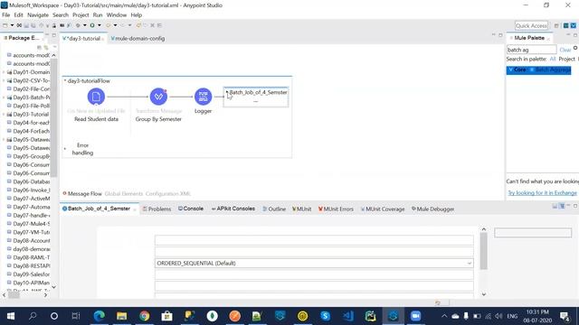Open the ORDERED_SEQUENTIAL scheduling strategy dropdown
Screen dimensions: 579x325
(314, 263)
